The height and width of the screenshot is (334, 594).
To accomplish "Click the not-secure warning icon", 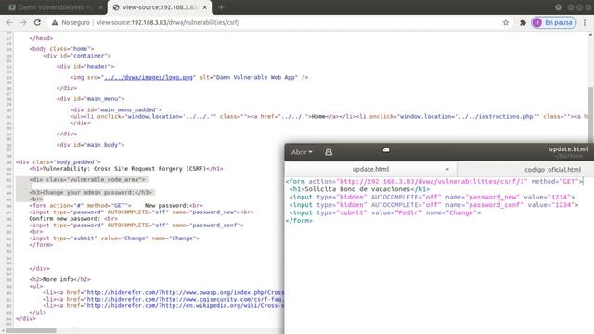I will click(x=55, y=22).
